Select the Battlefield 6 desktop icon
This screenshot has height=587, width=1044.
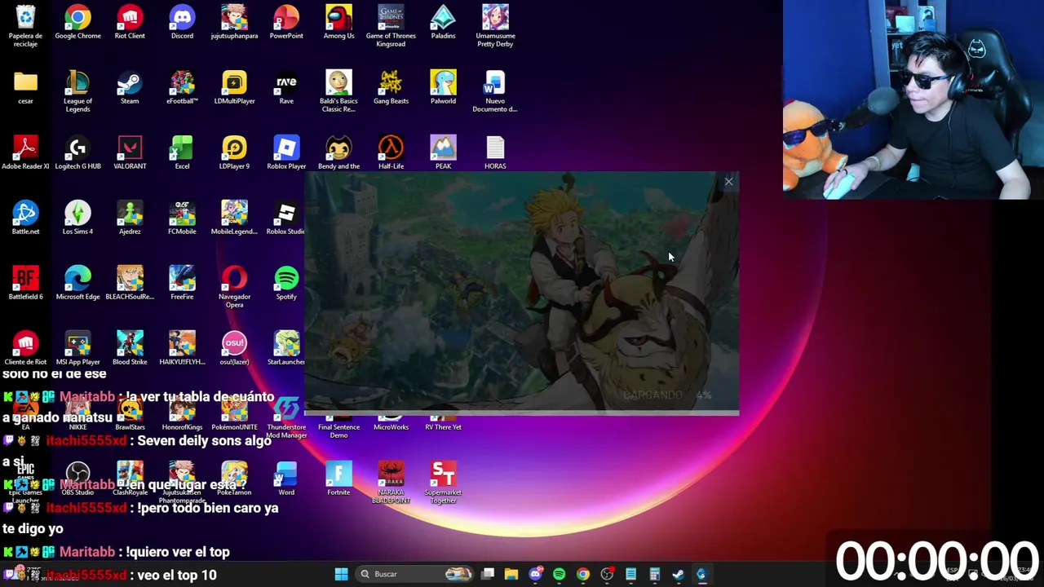click(x=25, y=283)
